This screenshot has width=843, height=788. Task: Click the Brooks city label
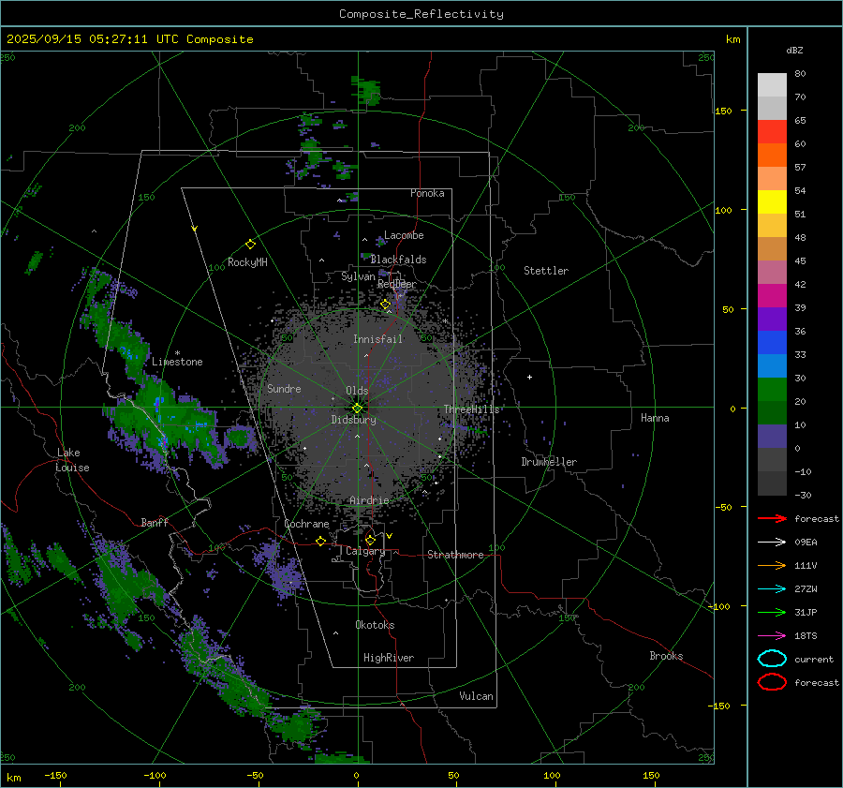click(666, 656)
